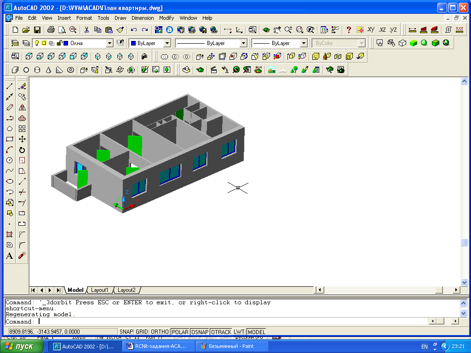
Task: Open the Help question mark icon
Action: click(x=349, y=30)
